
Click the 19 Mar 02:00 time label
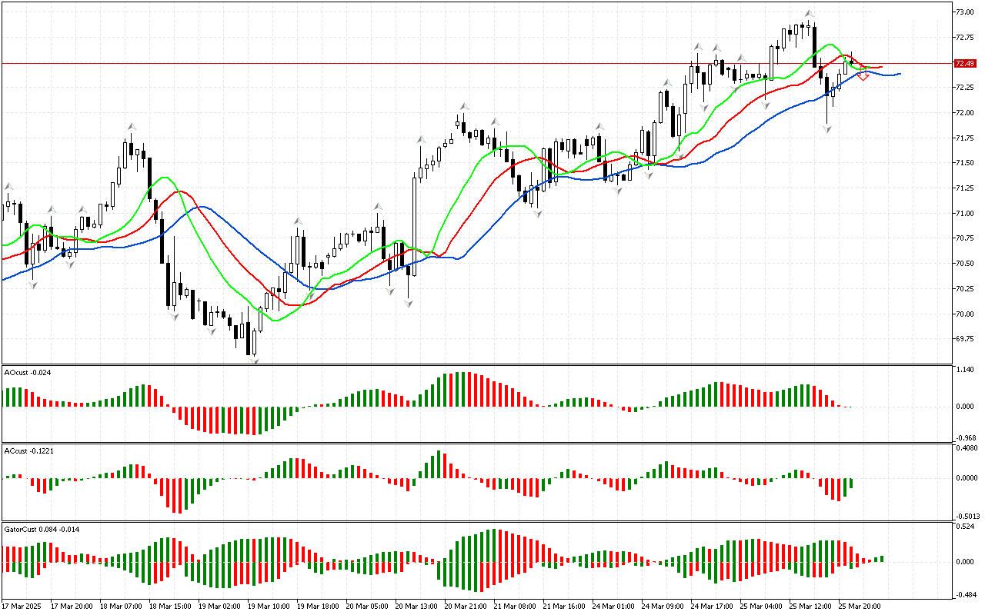221,606
